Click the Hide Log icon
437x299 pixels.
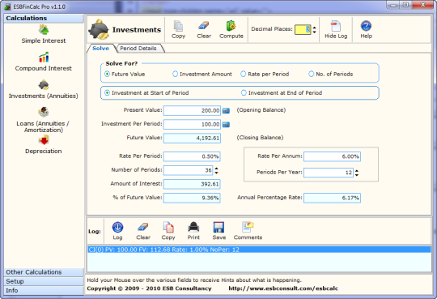click(x=336, y=26)
